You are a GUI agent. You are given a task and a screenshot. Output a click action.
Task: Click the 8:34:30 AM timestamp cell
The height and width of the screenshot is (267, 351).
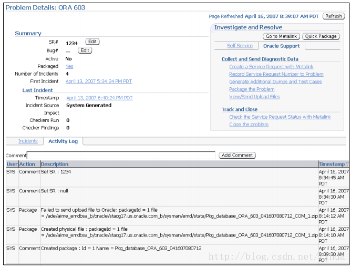[334, 197]
